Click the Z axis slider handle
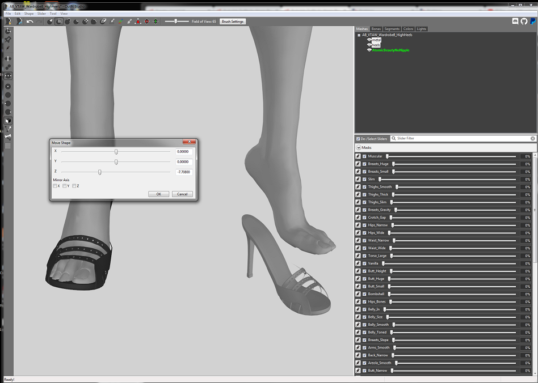Screen dimensions: 538x383 [99, 172]
